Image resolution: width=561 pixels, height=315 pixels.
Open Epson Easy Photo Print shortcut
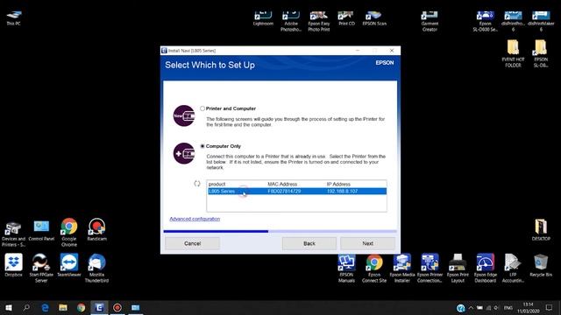[x=319, y=21]
